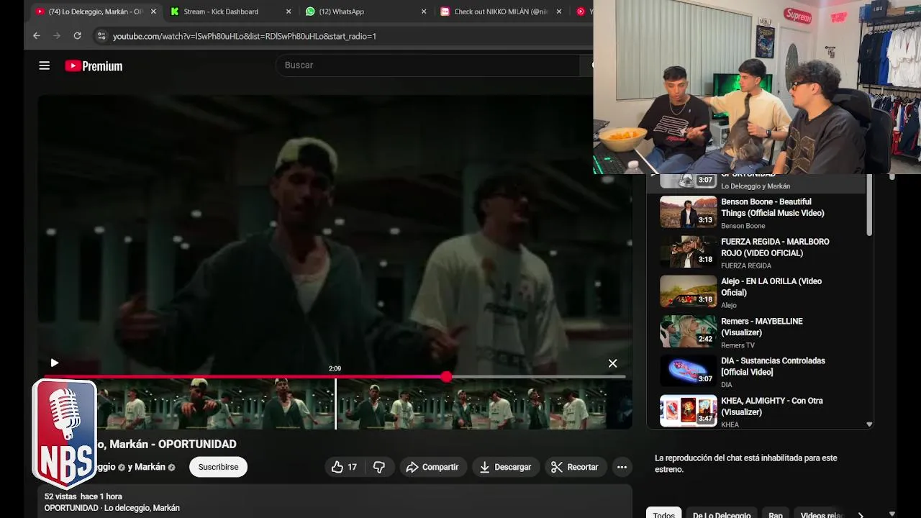Click the title KHEA, ALMIGHTY - Con Otra

(771, 406)
